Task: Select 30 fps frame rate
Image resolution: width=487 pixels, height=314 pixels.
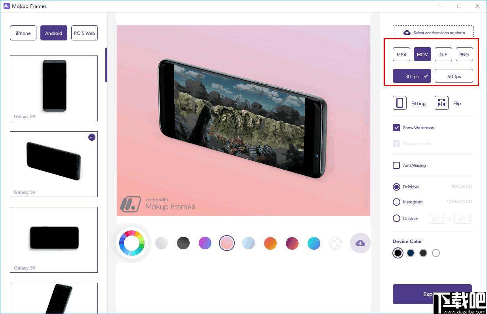Action: pos(412,76)
